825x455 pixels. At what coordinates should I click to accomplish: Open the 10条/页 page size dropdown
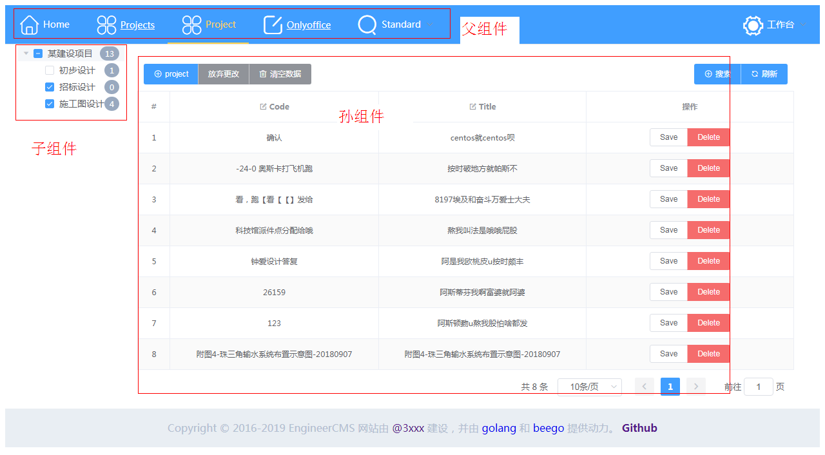click(x=590, y=387)
